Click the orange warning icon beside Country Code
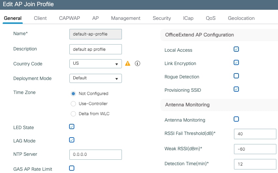Screen dimensions: 278x173 pos(128,64)
